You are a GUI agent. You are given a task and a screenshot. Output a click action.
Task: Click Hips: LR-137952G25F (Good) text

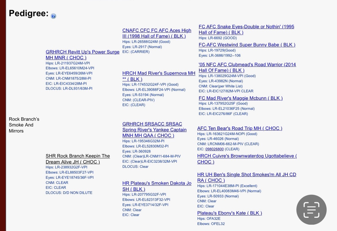tap(223, 103)
